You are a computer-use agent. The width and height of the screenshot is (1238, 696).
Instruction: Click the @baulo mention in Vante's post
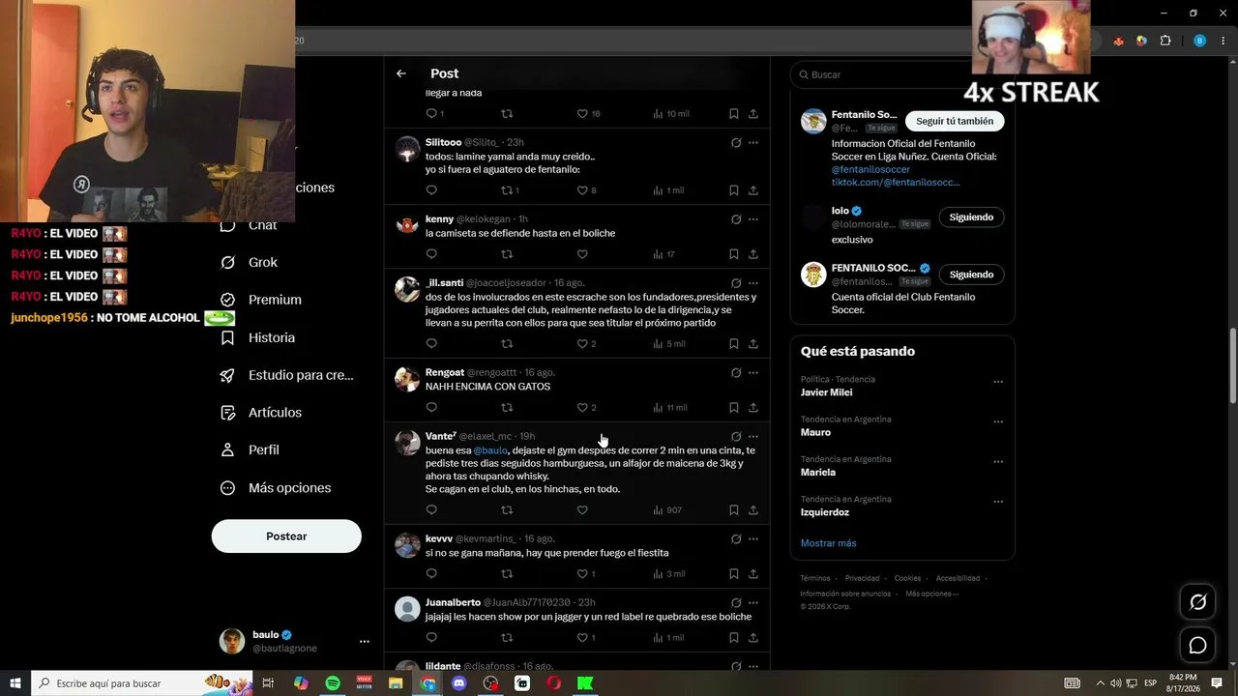[x=490, y=450]
